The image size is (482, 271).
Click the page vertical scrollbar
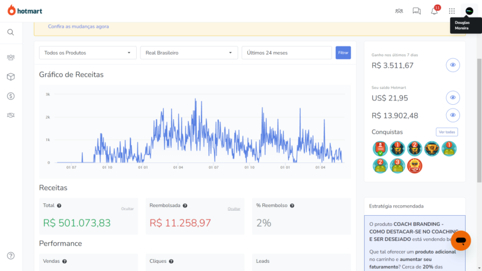pos(479,120)
